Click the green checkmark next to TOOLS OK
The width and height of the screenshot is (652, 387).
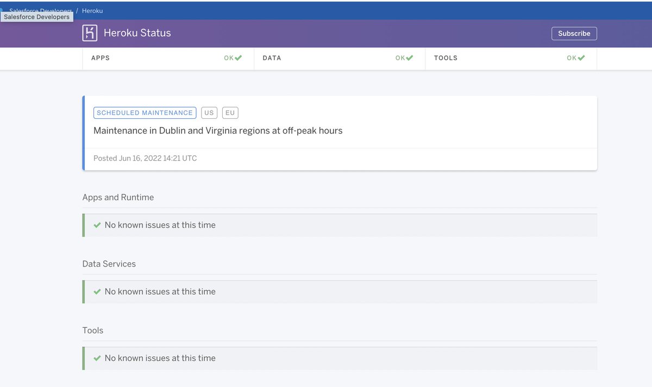coord(581,58)
